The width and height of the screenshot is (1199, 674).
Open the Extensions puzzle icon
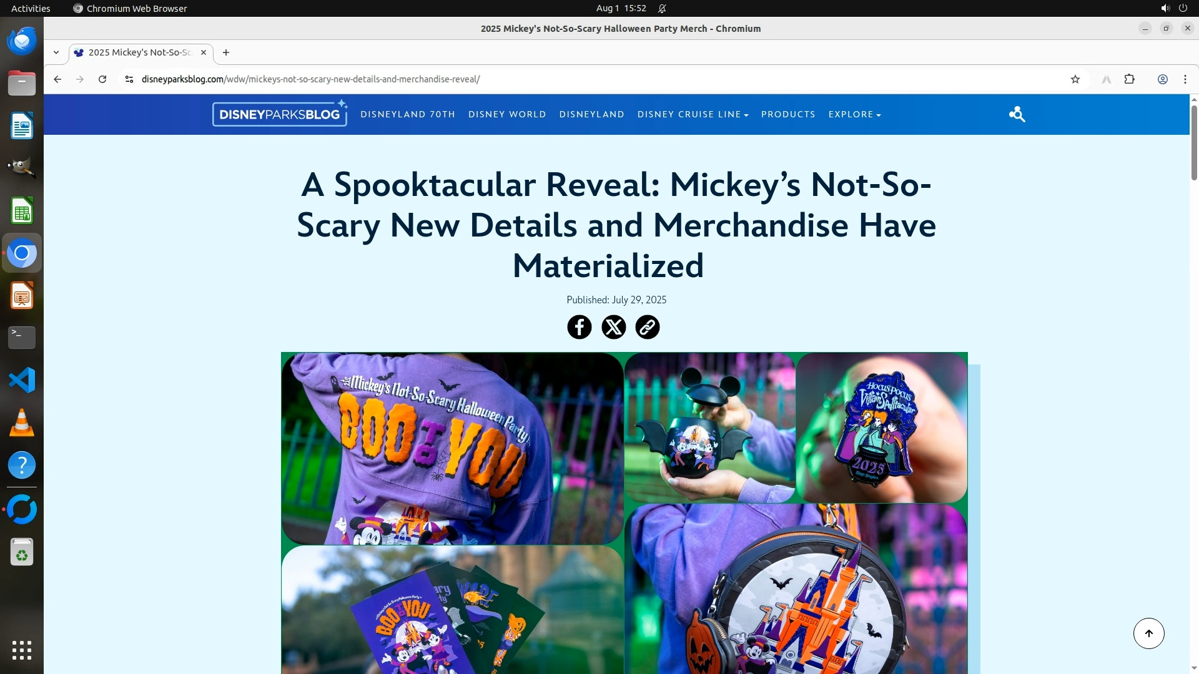[1129, 79]
